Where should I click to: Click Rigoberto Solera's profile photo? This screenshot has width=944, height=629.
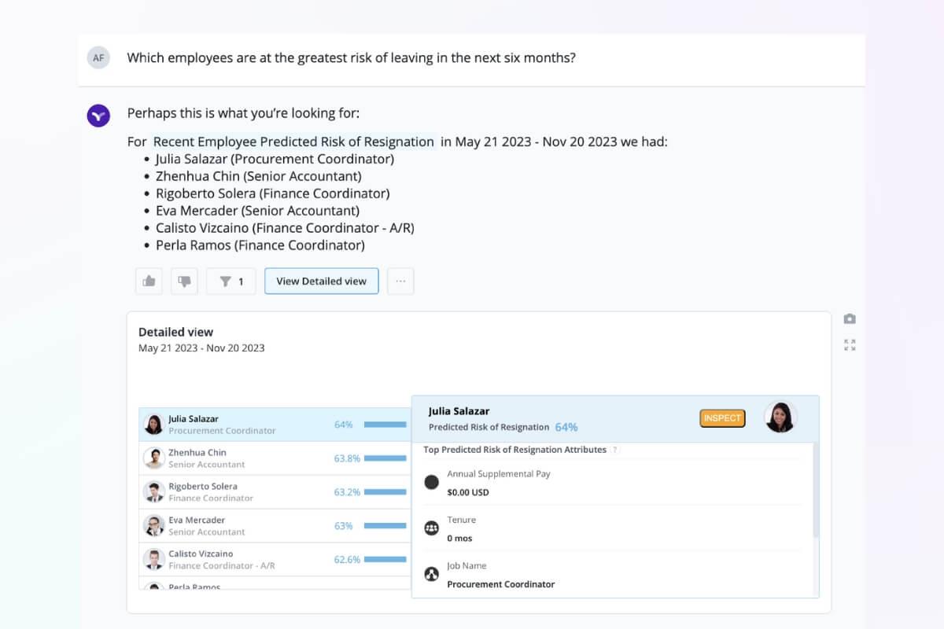click(x=153, y=492)
